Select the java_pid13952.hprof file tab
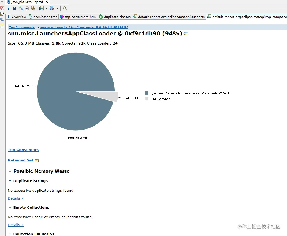The image size is (287, 236). [x=27, y=2]
